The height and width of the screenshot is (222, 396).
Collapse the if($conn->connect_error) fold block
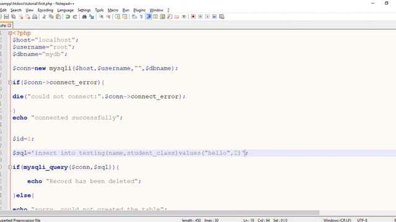point(10,82)
